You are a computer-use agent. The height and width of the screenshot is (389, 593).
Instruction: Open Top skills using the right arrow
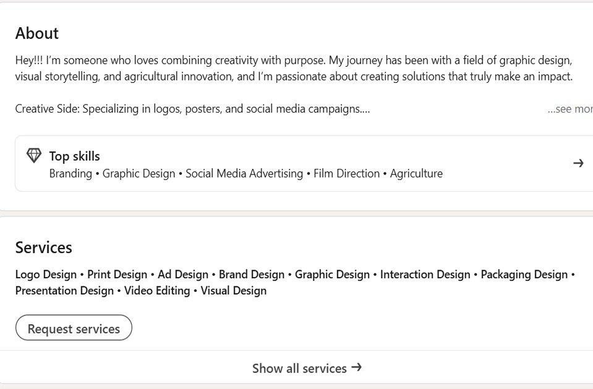(x=578, y=163)
